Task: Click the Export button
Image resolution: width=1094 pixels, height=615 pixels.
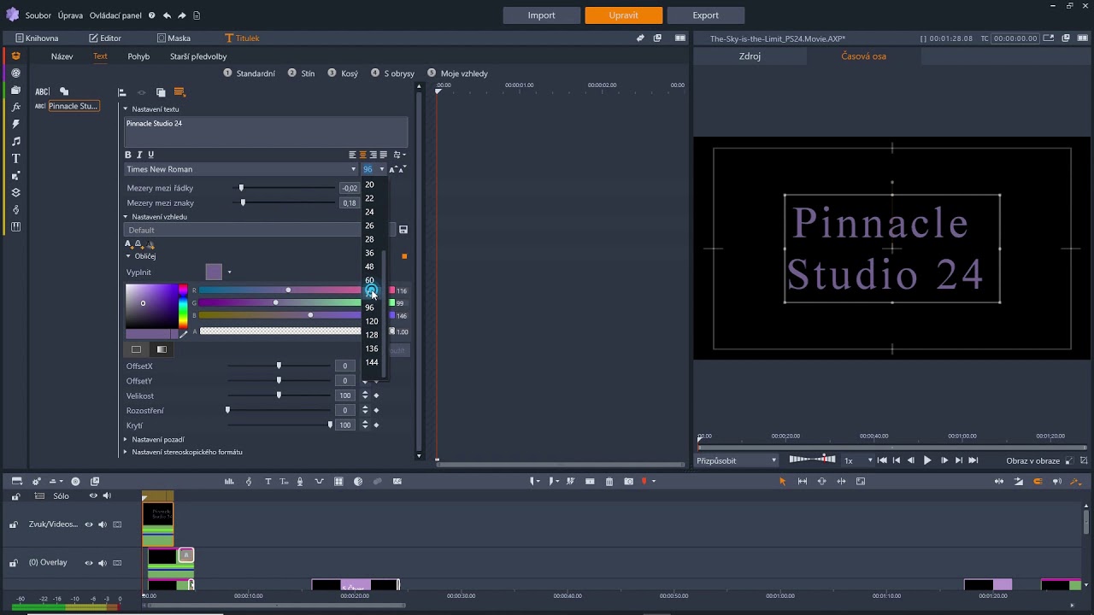Action: coord(705,15)
